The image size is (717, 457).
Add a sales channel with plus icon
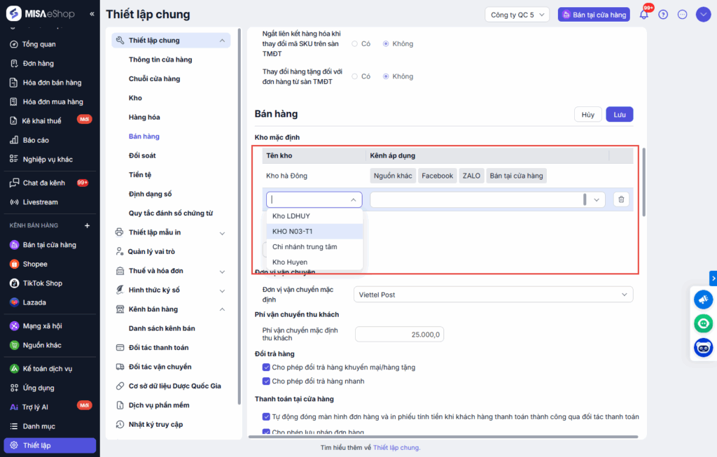click(x=88, y=225)
